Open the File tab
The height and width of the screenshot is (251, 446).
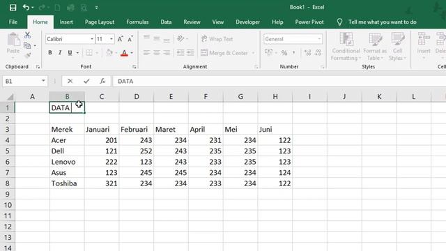(x=13, y=22)
